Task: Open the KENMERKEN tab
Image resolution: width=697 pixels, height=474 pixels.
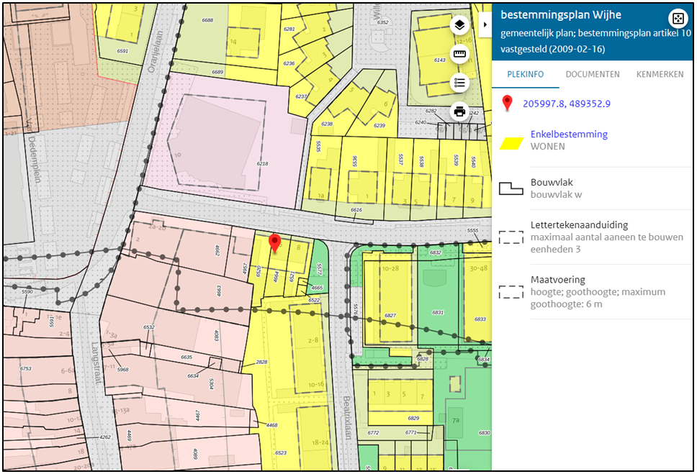Action: [x=660, y=74]
